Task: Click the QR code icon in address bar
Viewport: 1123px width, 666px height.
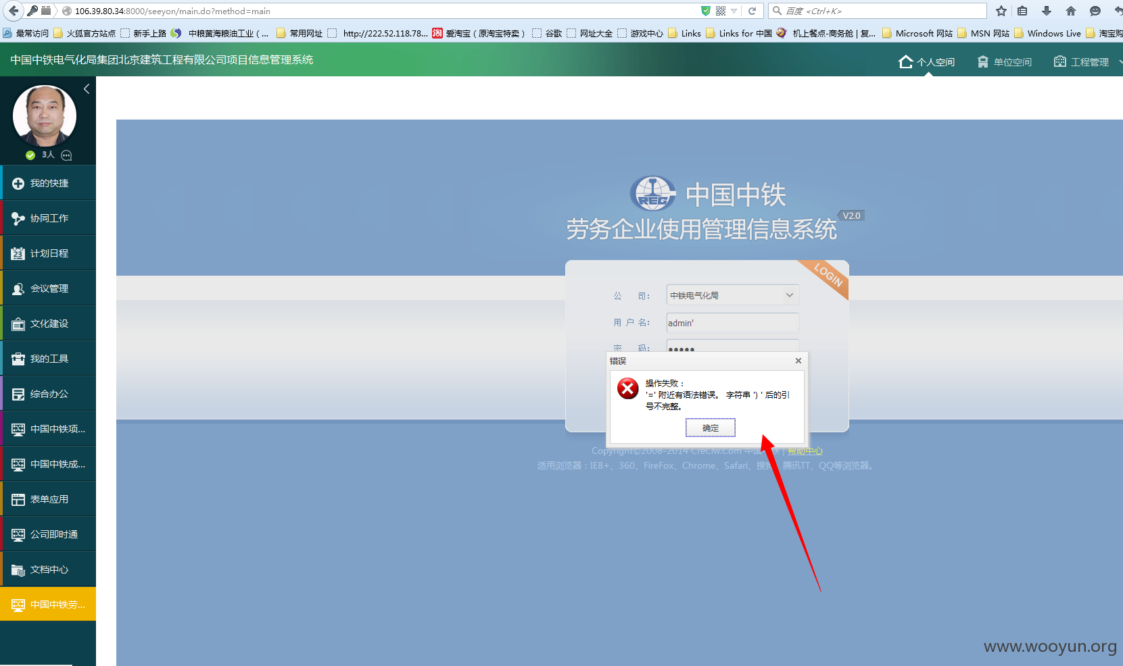Action: point(721,11)
